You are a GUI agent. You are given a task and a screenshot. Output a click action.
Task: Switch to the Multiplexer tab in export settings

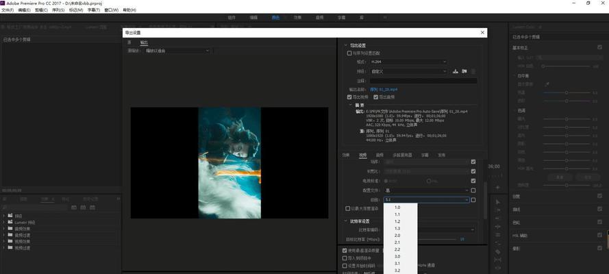[x=402, y=155]
